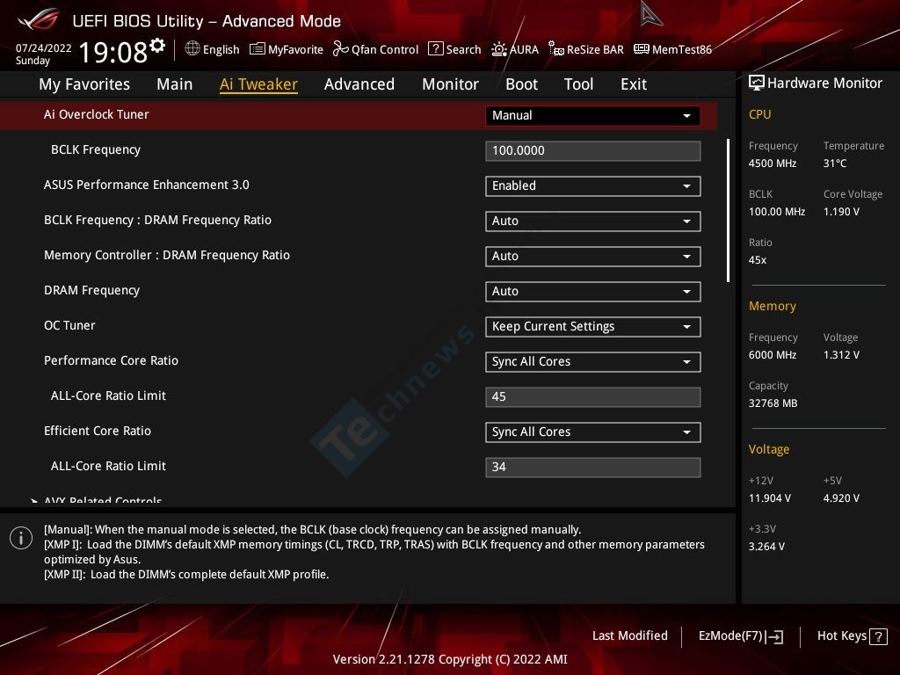Image resolution: width=900 pixels, height=675 pixels.
Task: Open Ai Overclock Tuner dropdown
Action: (x=593, y=115)
